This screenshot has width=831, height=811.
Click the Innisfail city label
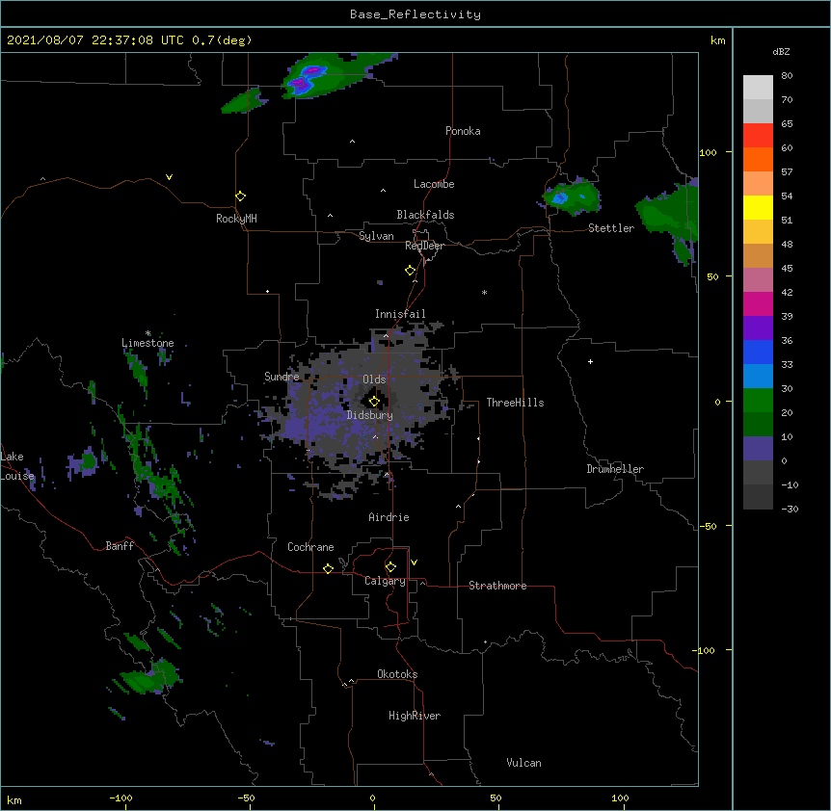click(400, 314)
